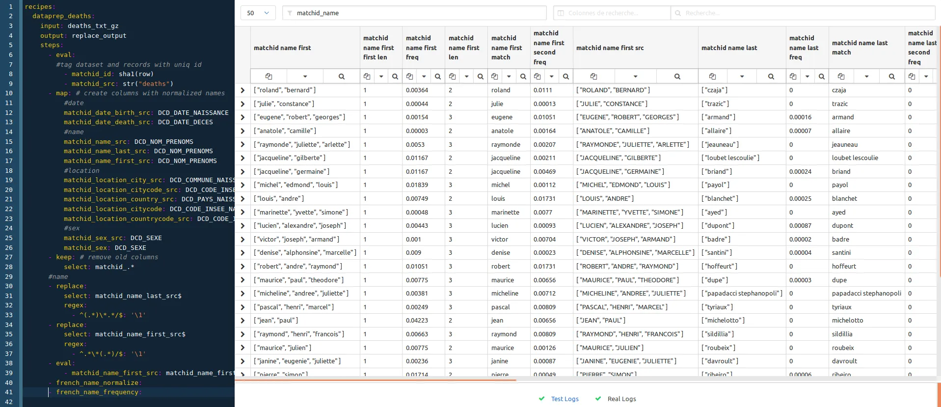
Task: Search in 'matchid name first freq' column
Action: tap(438, 76)
